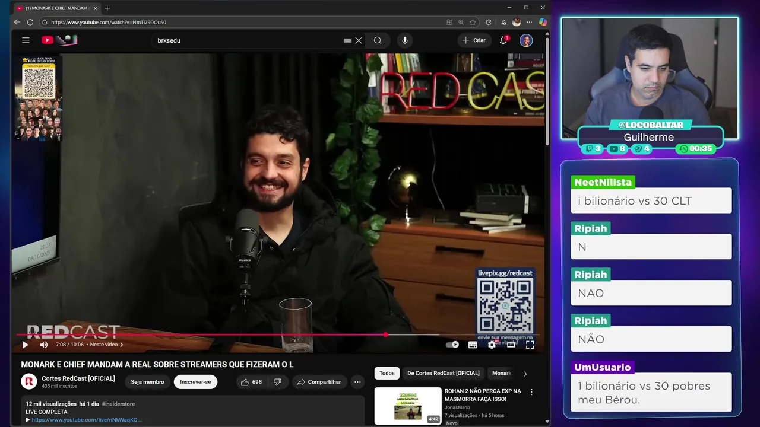This screenshot has height=427, width=760.
Task: Select the MONARK E CHIEF MANDAM tab
Action: (57, 8)
